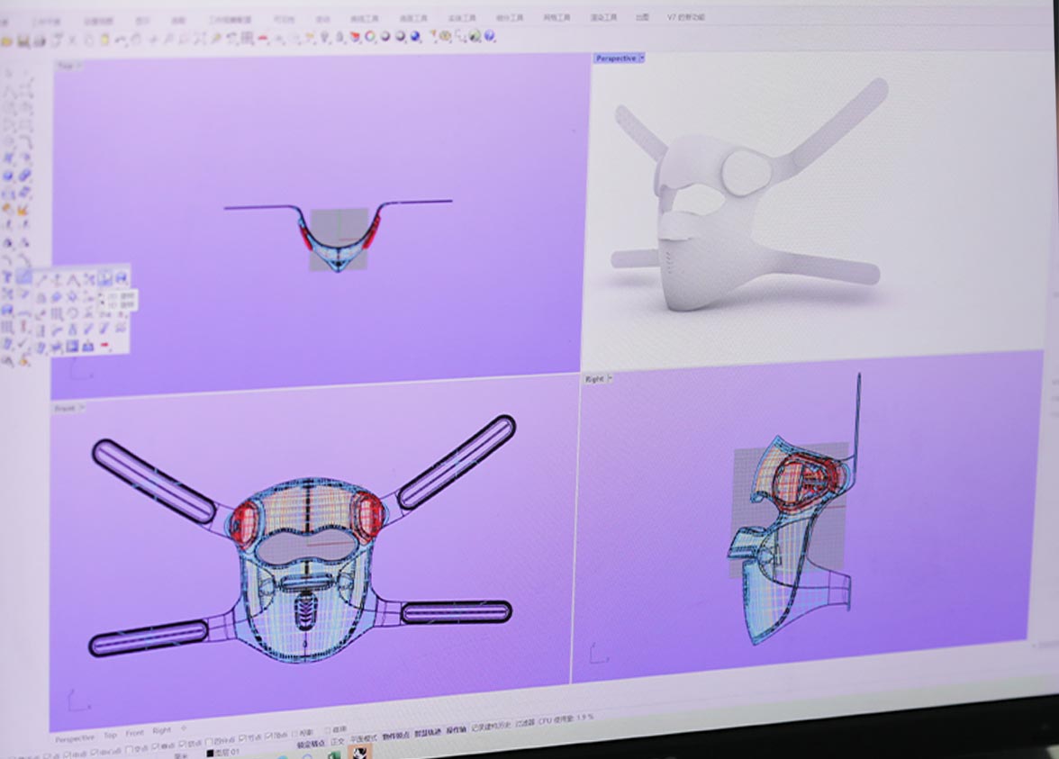Open the Top viewport title dropdown menu
This screenshot has height=759, width=1059.
[x=79, y=66]
